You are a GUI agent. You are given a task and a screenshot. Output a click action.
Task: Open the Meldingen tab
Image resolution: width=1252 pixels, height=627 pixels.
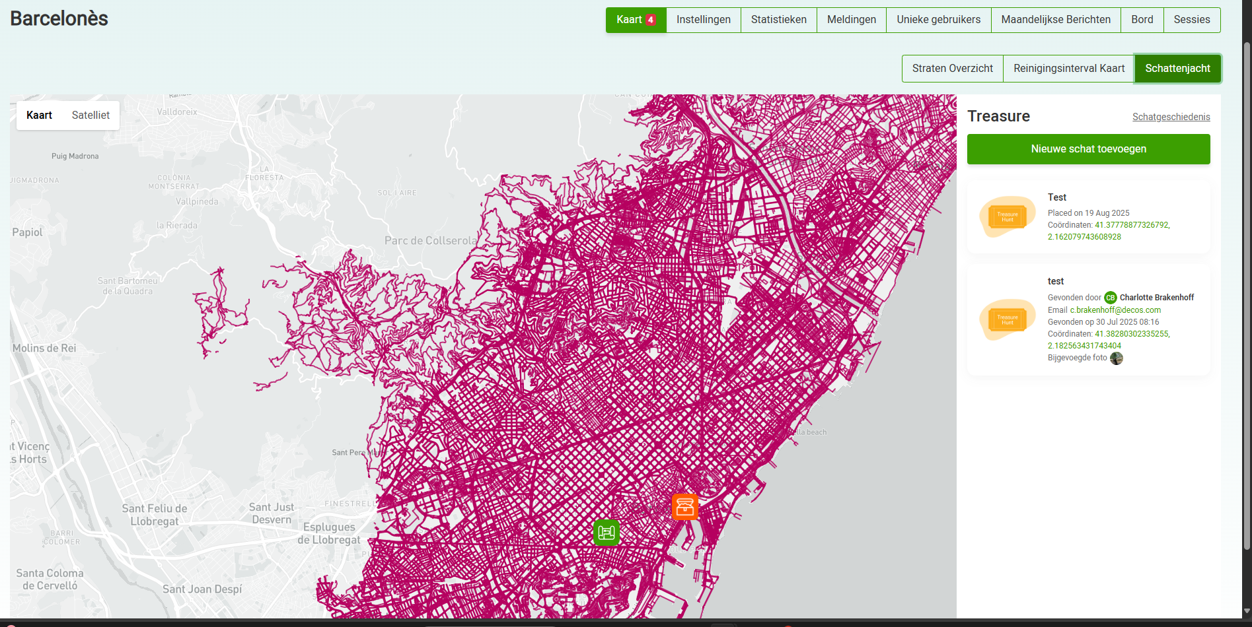(851, 20)
